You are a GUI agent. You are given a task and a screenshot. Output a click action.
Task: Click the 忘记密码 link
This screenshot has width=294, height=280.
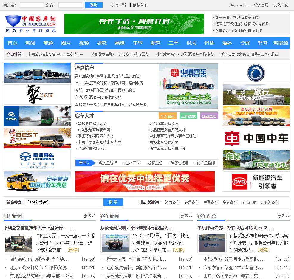[x=118, y=5]
